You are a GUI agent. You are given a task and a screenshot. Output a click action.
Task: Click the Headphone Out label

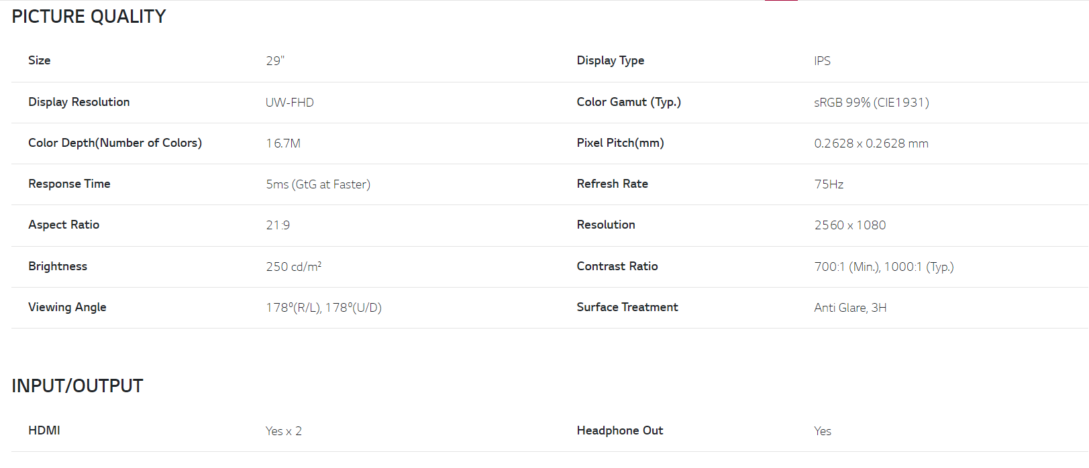[620, 430]
